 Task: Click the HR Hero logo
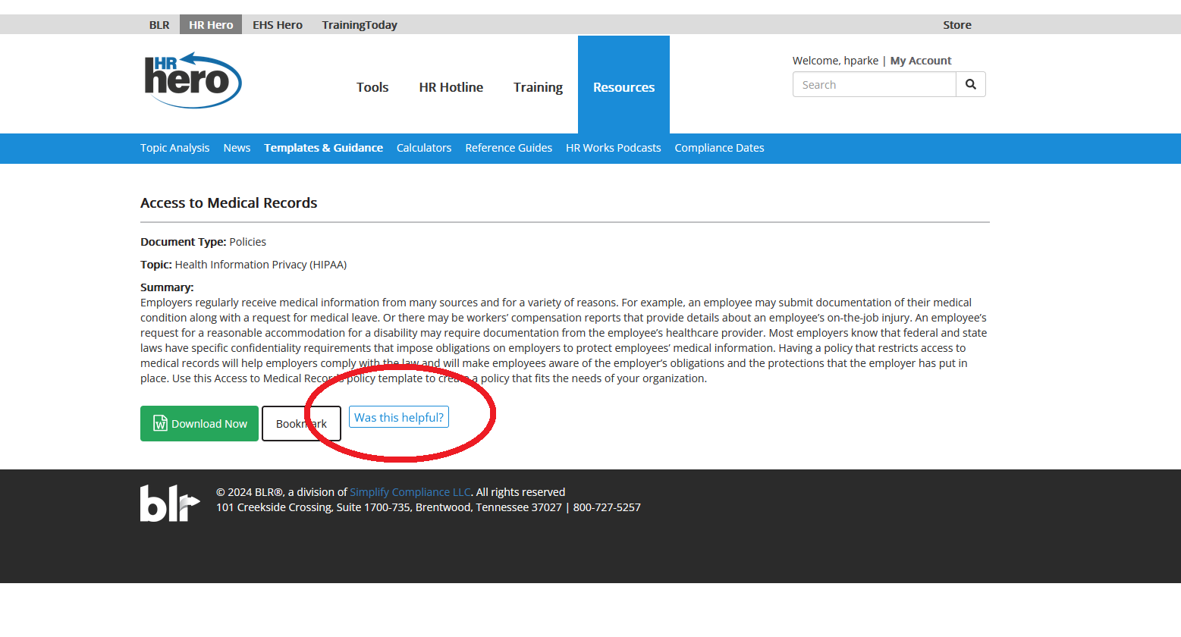(x=193, y=80)
